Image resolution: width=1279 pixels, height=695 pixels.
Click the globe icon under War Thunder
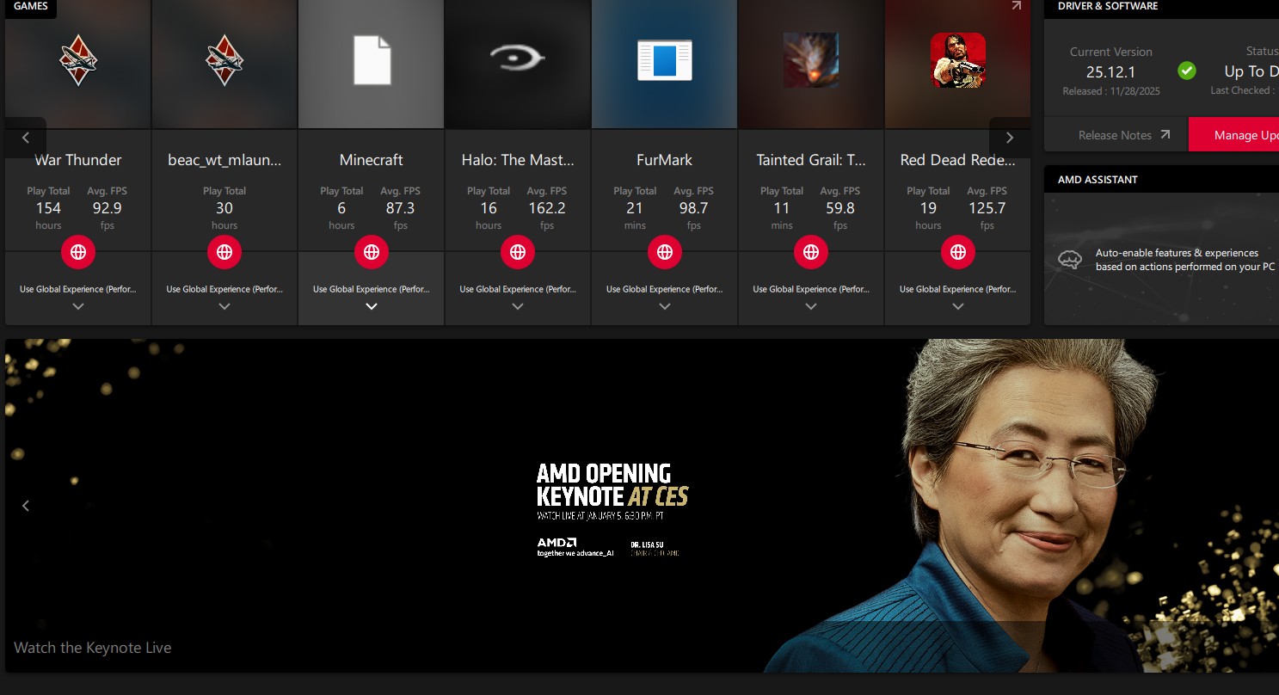click(78, 252)
